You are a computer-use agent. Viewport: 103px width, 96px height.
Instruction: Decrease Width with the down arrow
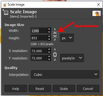click(49, 32)
